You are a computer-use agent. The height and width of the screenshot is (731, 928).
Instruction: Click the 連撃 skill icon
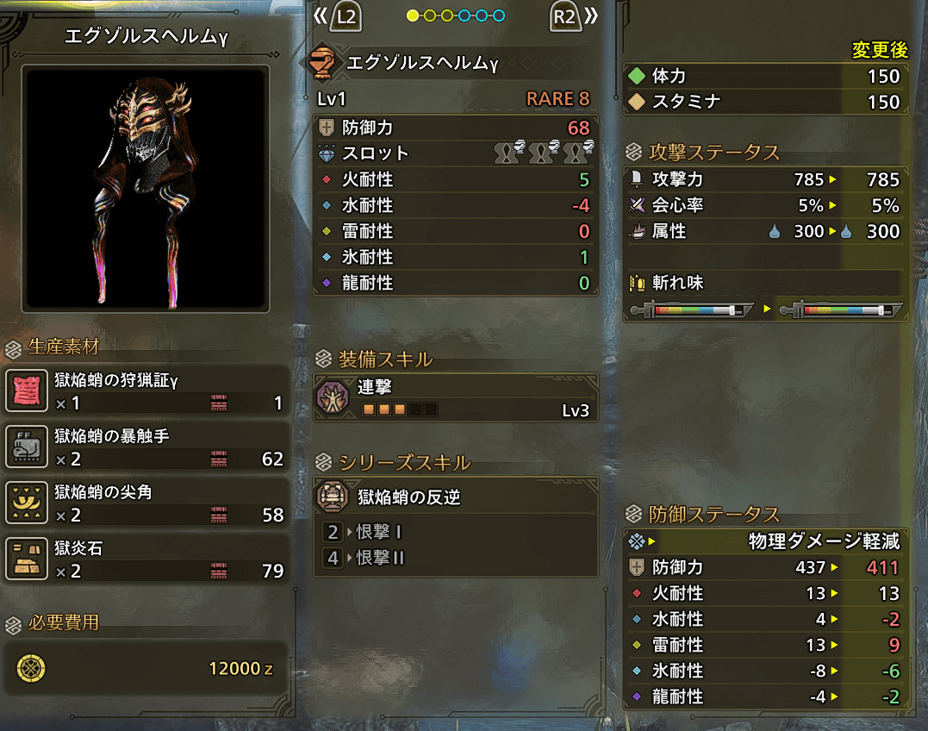click(333, 397)
